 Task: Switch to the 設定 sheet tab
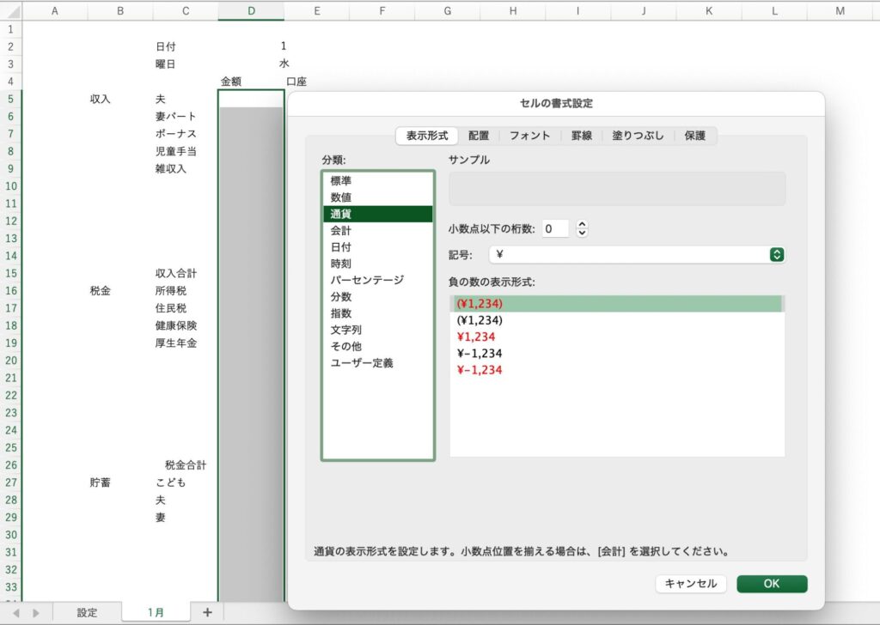click(87, 612)
